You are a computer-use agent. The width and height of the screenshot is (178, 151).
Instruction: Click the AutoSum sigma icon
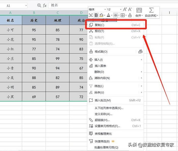pos(151,10)
